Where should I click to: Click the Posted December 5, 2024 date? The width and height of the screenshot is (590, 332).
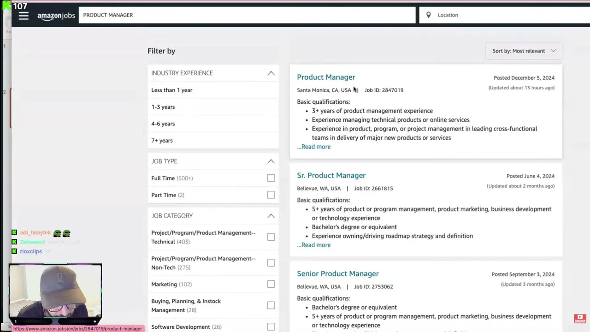click(x=524, y=78)
